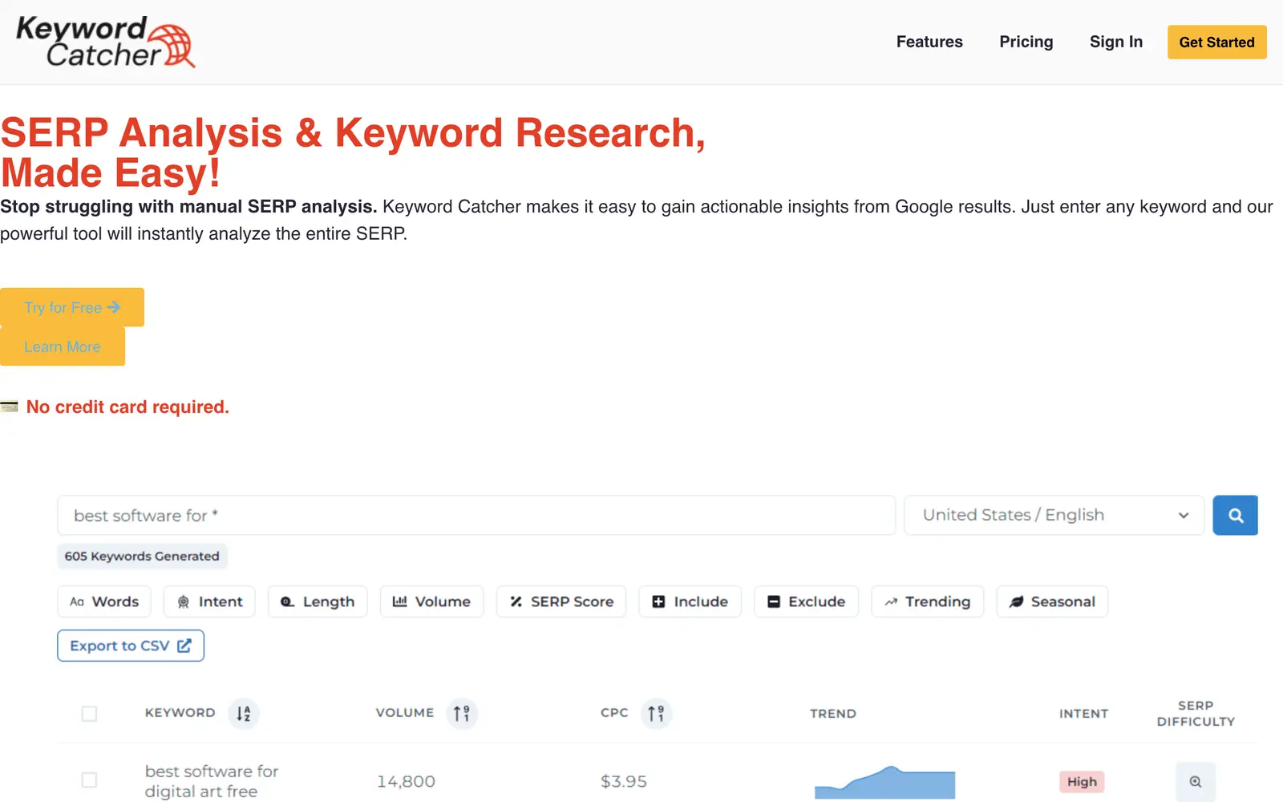Click the SERP DIFFICULTY column header
The image size is (1283, 802).
click(1196, 714)
